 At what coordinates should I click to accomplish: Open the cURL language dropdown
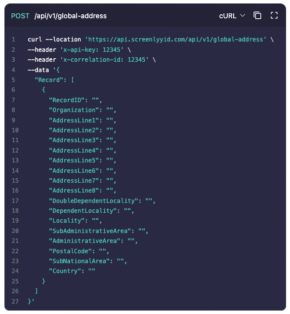tap(232, 16)
